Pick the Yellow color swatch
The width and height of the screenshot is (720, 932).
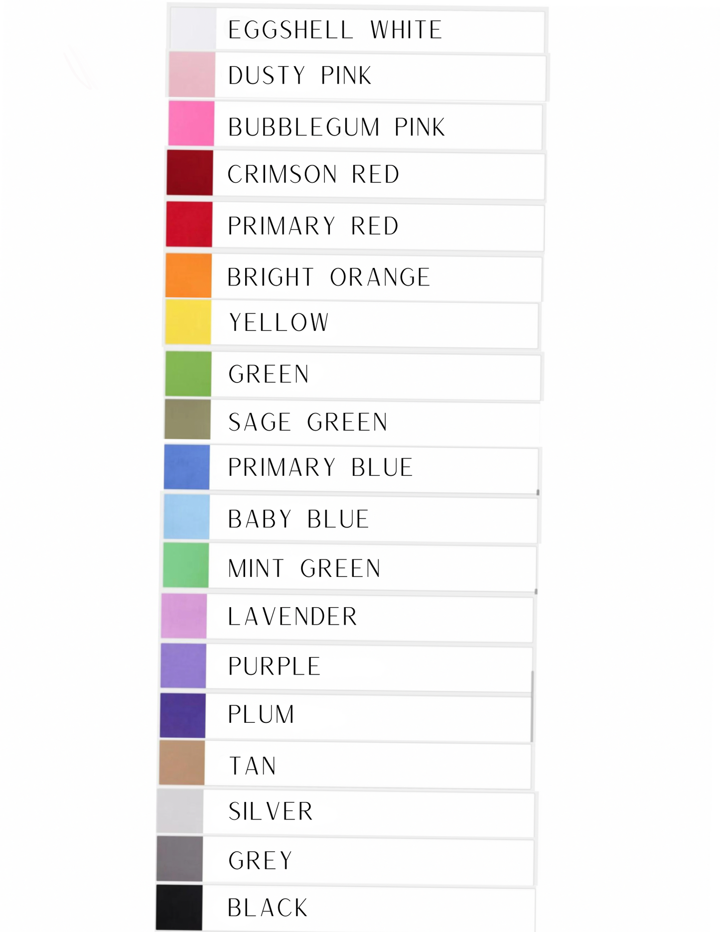(x=188, y=321)
